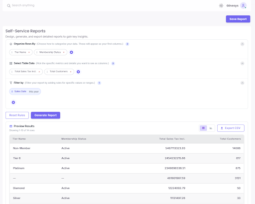Image resolution: width=255 pixels, height=204 pixels.
Task: Remove the Membership Status chip
Action: coord(64,52)
